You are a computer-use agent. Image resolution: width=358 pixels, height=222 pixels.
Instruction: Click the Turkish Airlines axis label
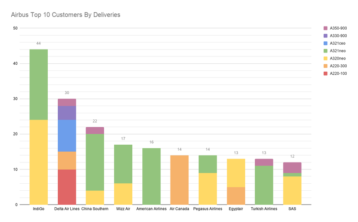coord(264,209)
